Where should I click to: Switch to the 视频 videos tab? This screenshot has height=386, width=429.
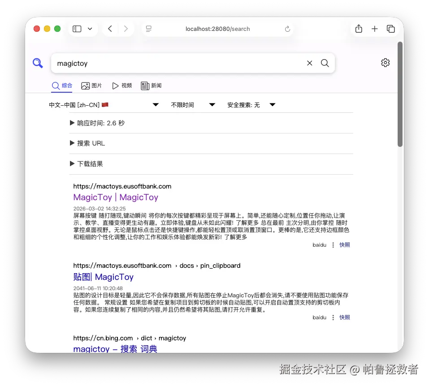tap(122, 86)
